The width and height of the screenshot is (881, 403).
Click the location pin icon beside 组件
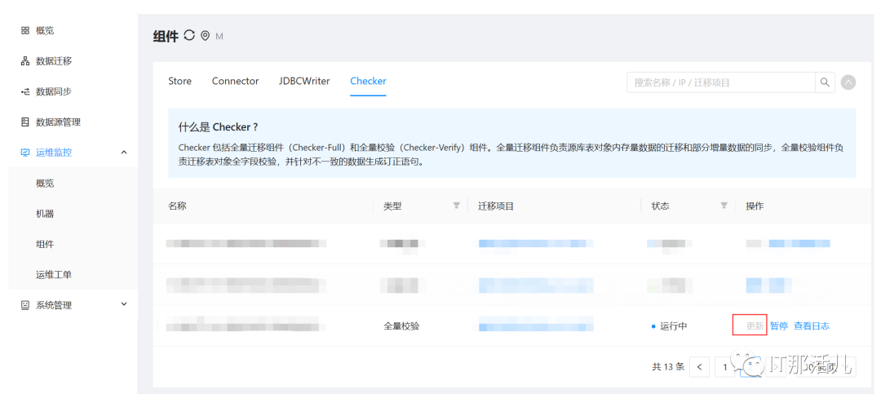205,36
